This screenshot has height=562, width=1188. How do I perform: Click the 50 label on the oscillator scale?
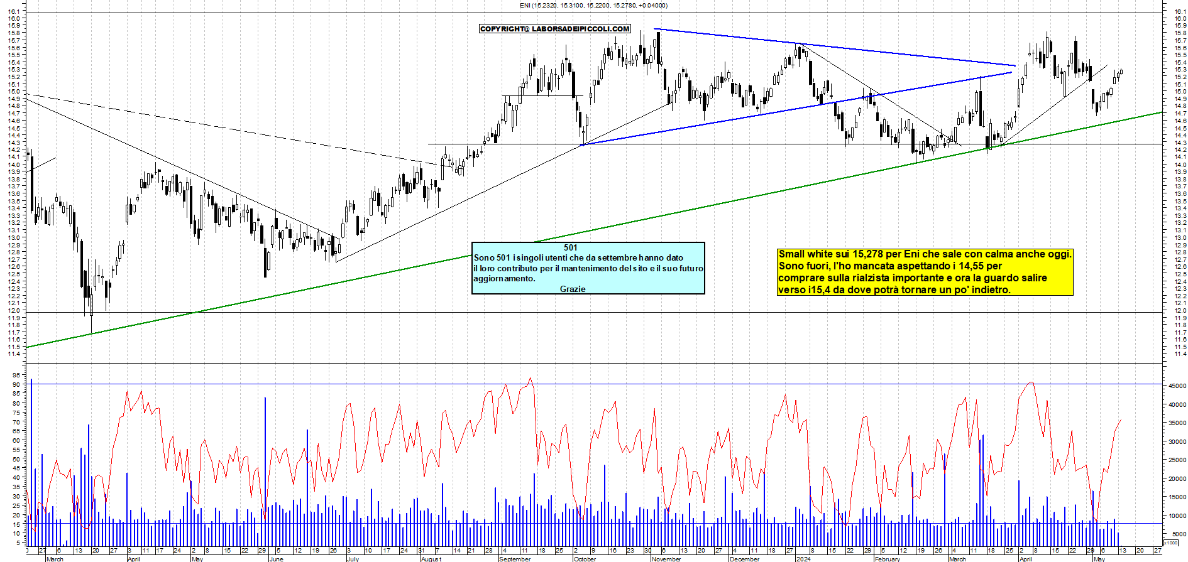(16, 459)
